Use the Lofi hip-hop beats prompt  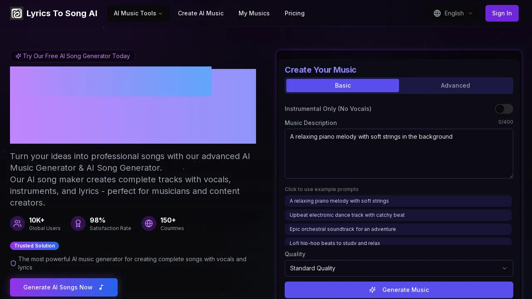(x=398, y=242)
